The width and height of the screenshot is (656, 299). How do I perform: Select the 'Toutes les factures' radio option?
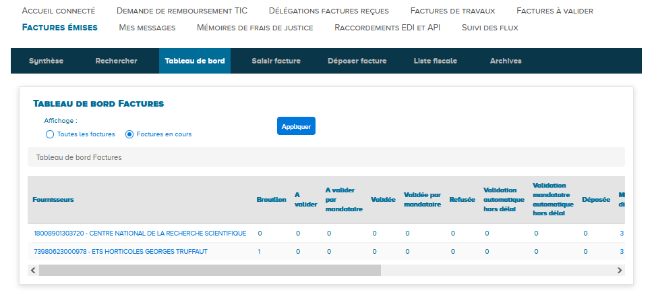50,134
